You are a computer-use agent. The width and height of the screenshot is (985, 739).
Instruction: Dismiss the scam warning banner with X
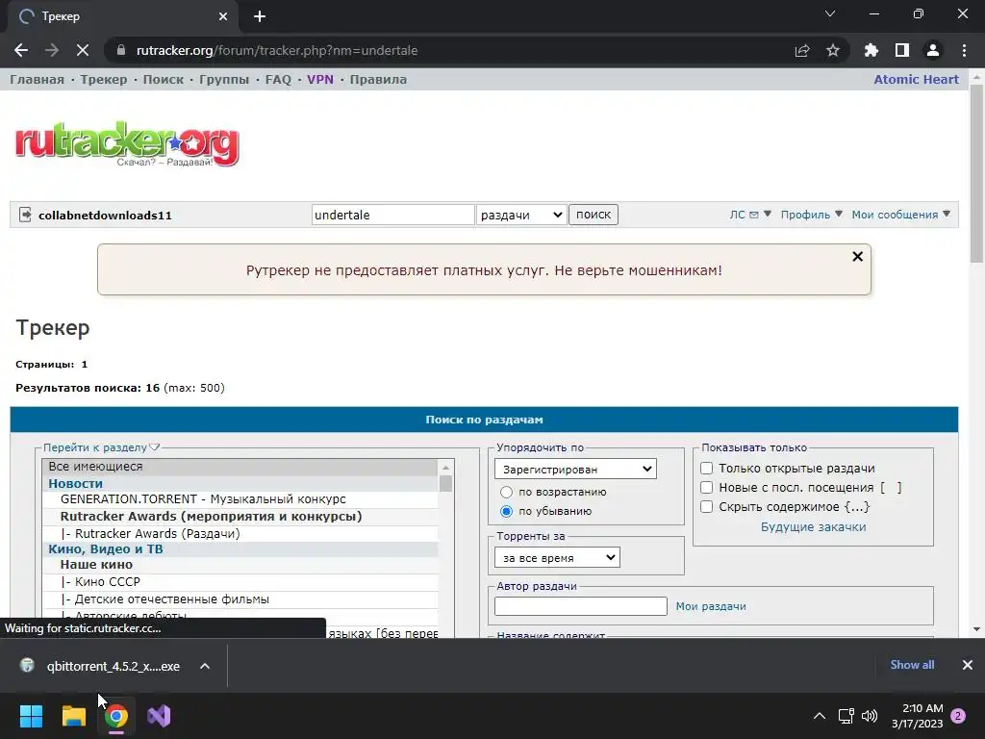pyautogui.click(x=857, y=256)
